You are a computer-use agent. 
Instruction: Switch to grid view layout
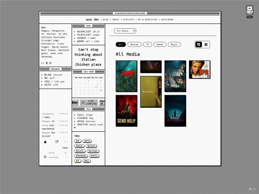[x=199, y=45]
